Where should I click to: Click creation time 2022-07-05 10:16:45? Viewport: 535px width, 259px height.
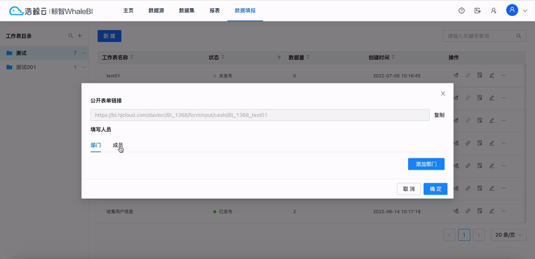pos(397,75)
